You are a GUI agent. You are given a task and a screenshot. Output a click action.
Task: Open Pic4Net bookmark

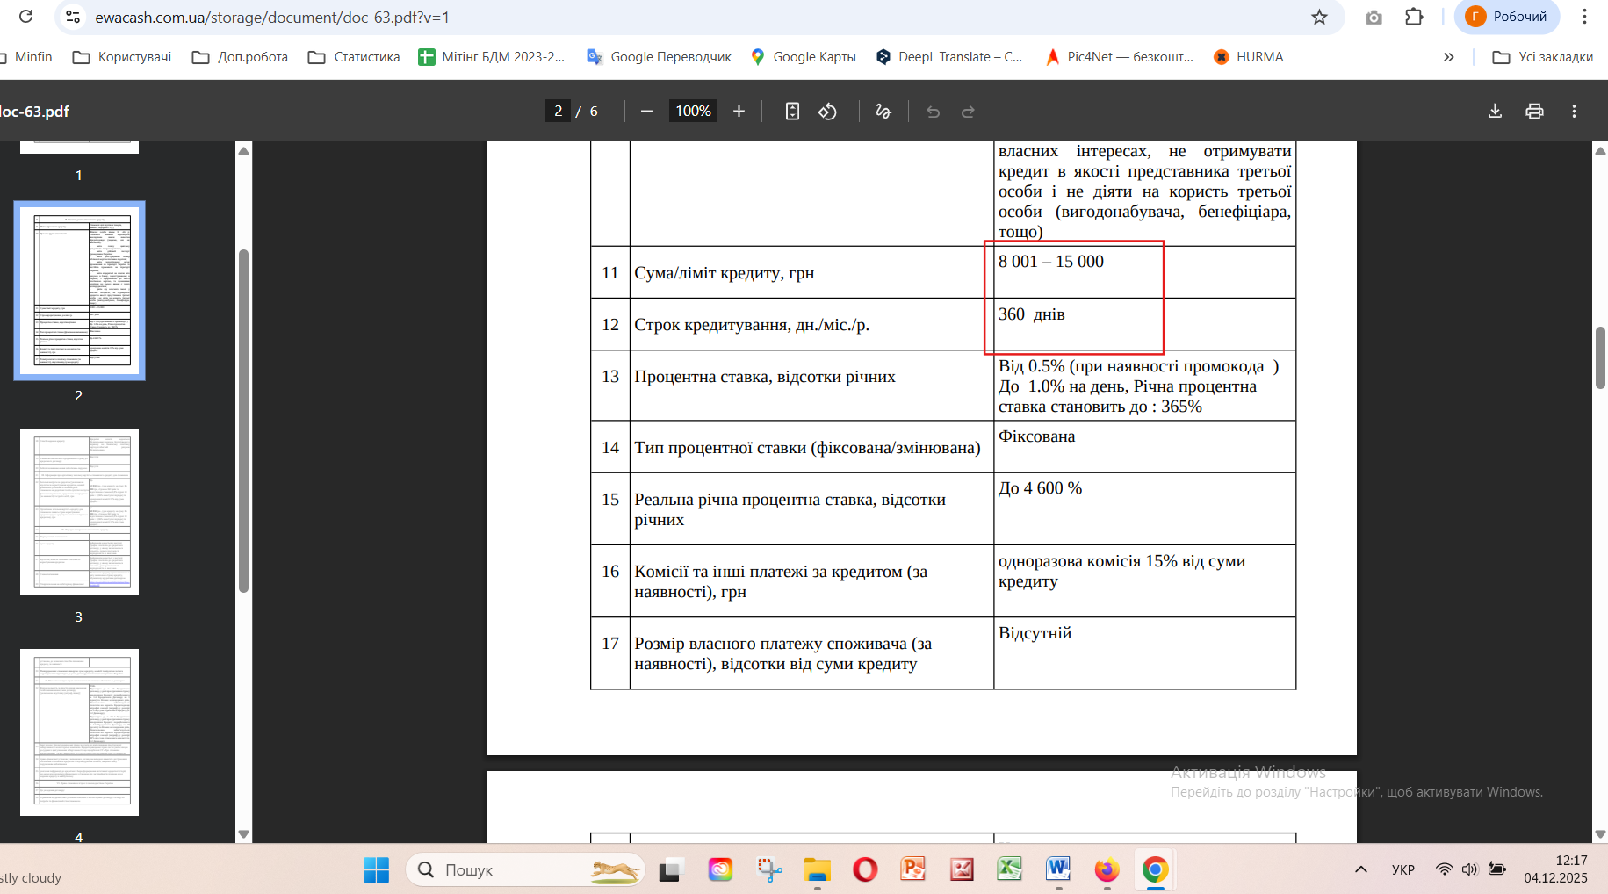(1119, 57)
